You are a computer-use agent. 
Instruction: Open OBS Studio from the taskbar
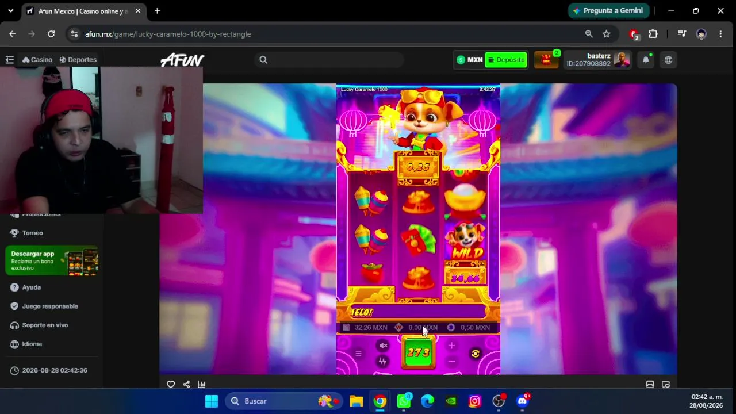point(499,401)
